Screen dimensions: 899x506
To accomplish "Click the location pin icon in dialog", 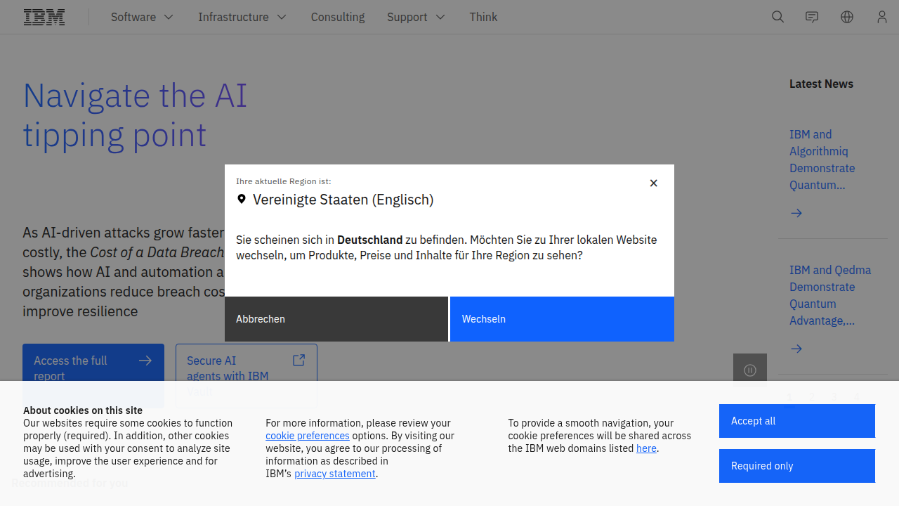I will click(242, 200).
